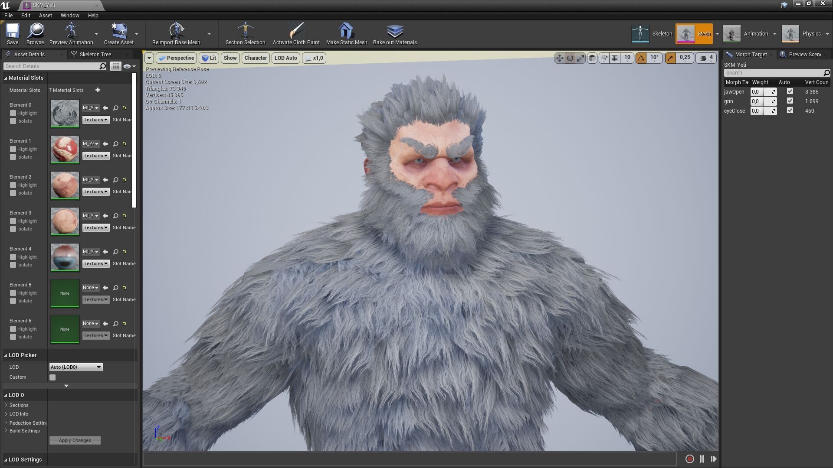
Task: Select rotate gizmo in viewport toolbar
Action: coord(570,58)
